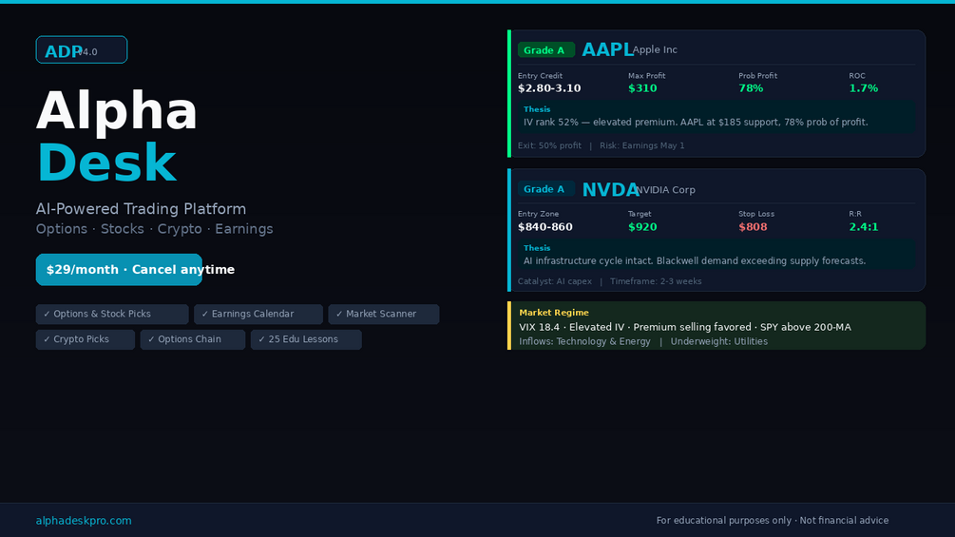The width and height of the screenshot is (955, 537).
Task: Click the ROC value 1.7%
Action: click(864, 88)
